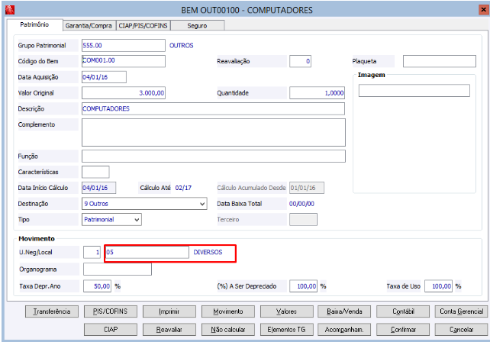490x342 pixels.
Task: Click the Imprimir button
Action: tap(169, 311)
